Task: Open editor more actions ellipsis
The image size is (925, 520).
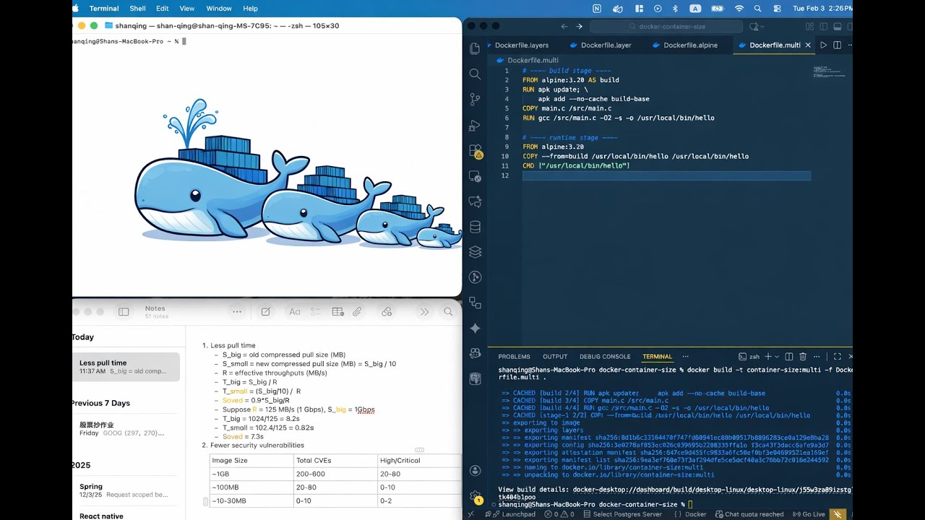Action: point(850,45)
